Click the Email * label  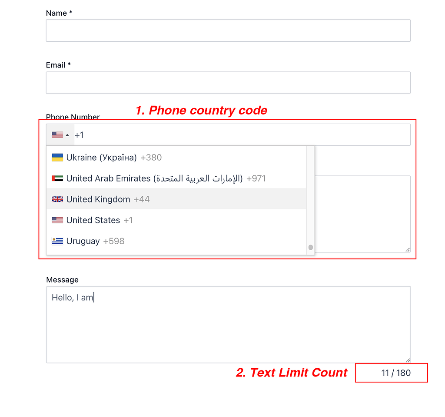coord(58,65)
